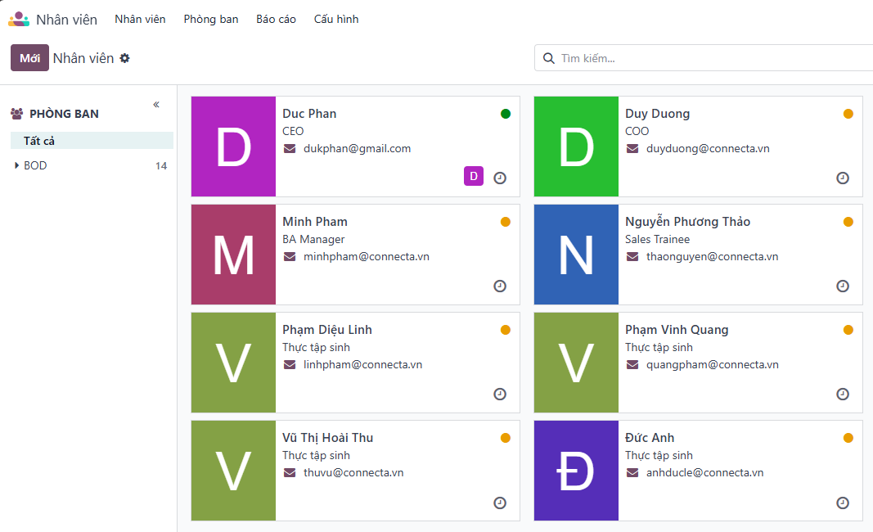Click envelope icon beside duyduong@connecta.vn
The width and height of the screenshot is (873, 532).
632,149
